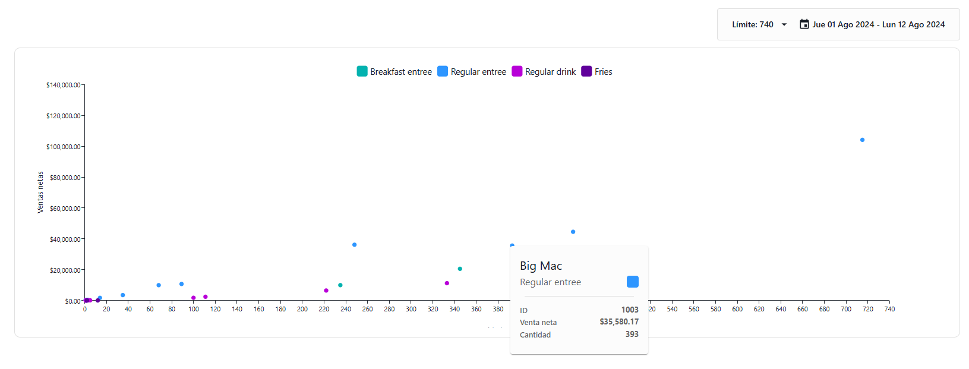Select the Fries legend label text

pyautogui.click(x=603, y=72)
